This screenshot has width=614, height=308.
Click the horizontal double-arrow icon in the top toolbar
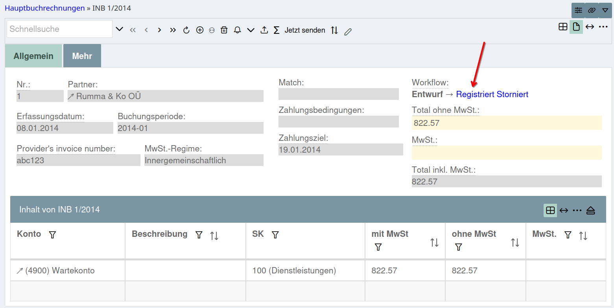coord(590,27)
